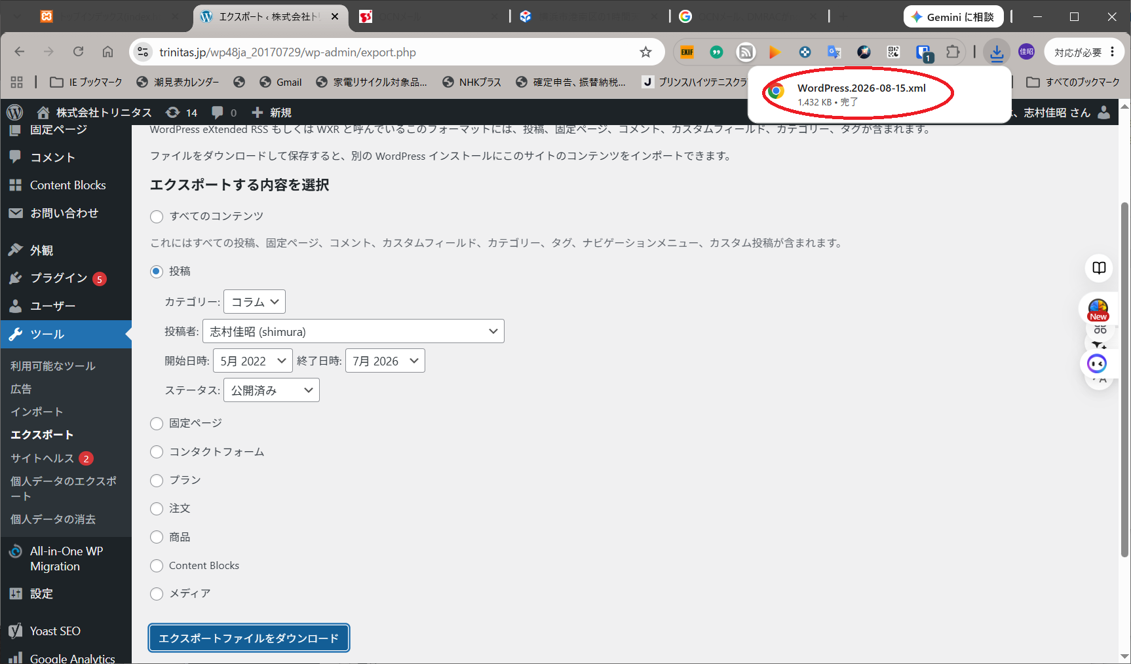
Task: Open the お問い合わせ sidebar menu
Action: 66,213
